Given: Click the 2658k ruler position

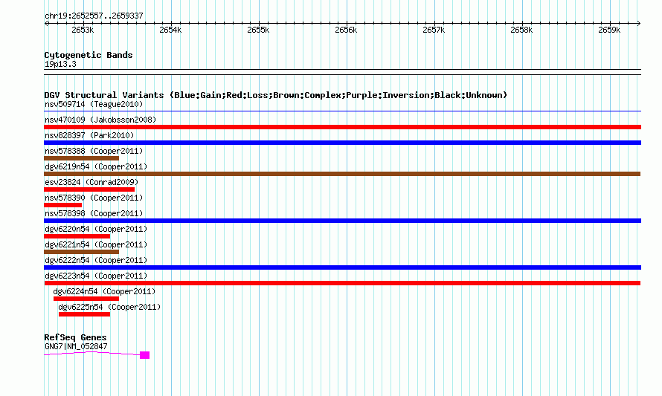Looking at the screenshot, I should click(x=522, y=30).
